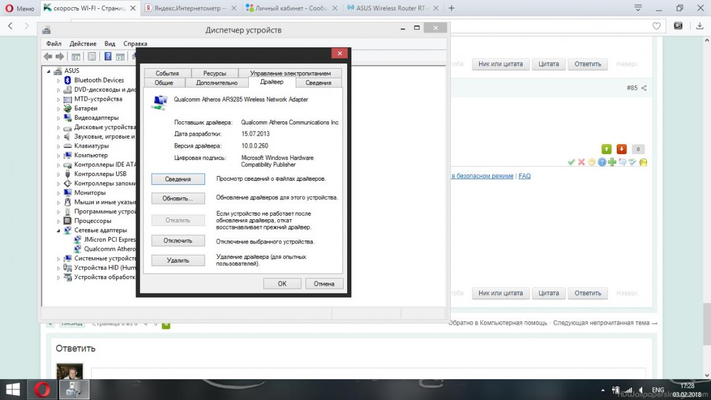Image resolution: width=711 pixels, height=400 pixels.
Task: Expand the Мониторы node
Action: click(59, 193)
